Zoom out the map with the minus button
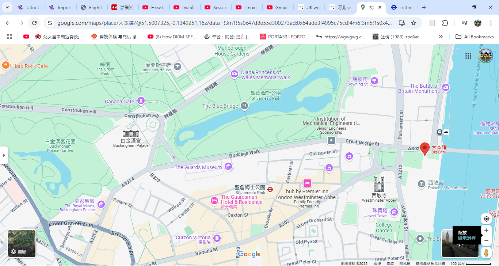Image resolution: width=499 pixels, height=266 pixels. 486,241
